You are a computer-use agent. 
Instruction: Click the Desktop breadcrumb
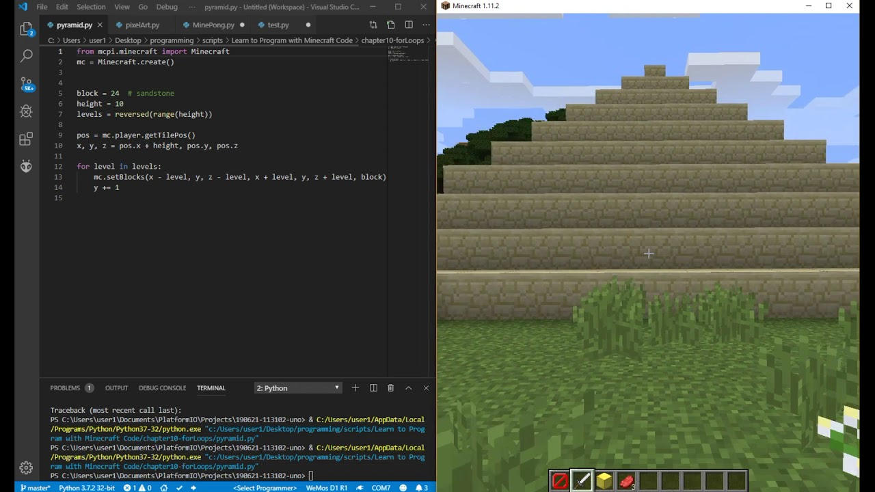click(128, 40)
